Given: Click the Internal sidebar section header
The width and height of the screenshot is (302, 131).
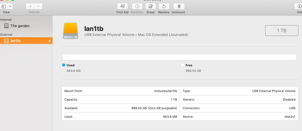Looking at the screenshot, I should tap(6, 20).
